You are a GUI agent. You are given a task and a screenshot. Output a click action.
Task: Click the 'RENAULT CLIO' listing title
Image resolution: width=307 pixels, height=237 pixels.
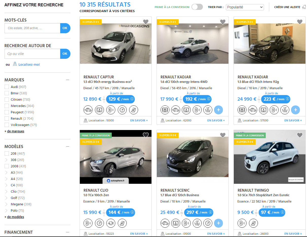pos(96,190)
